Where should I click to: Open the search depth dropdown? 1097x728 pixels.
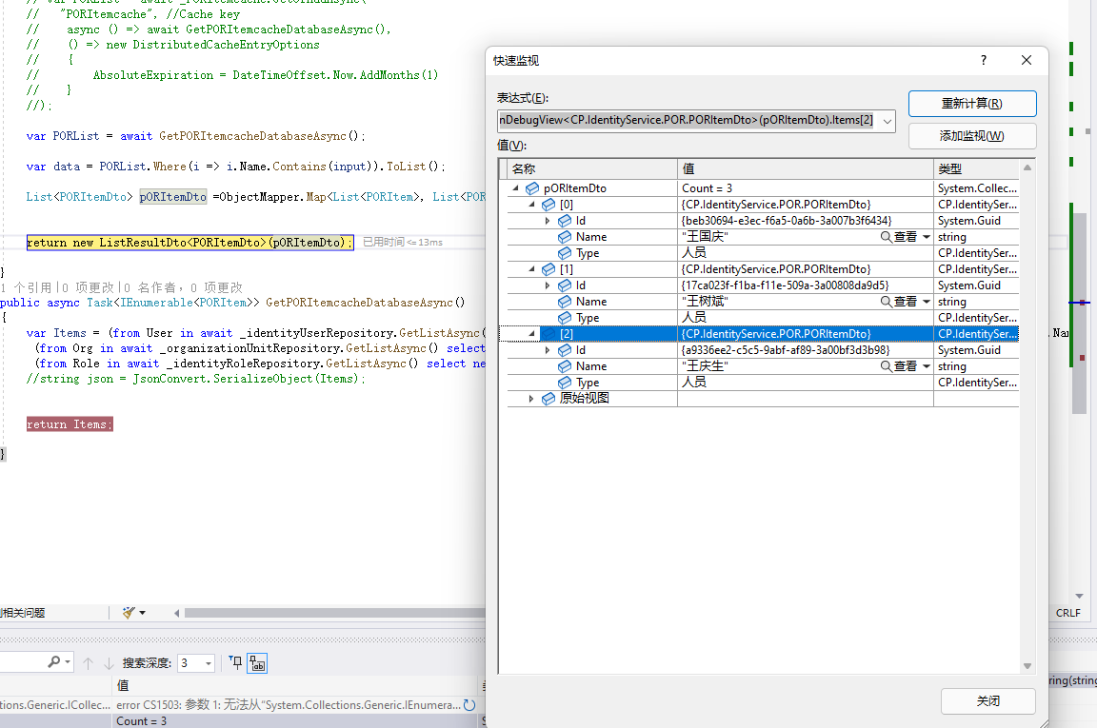tap(208, 663)
